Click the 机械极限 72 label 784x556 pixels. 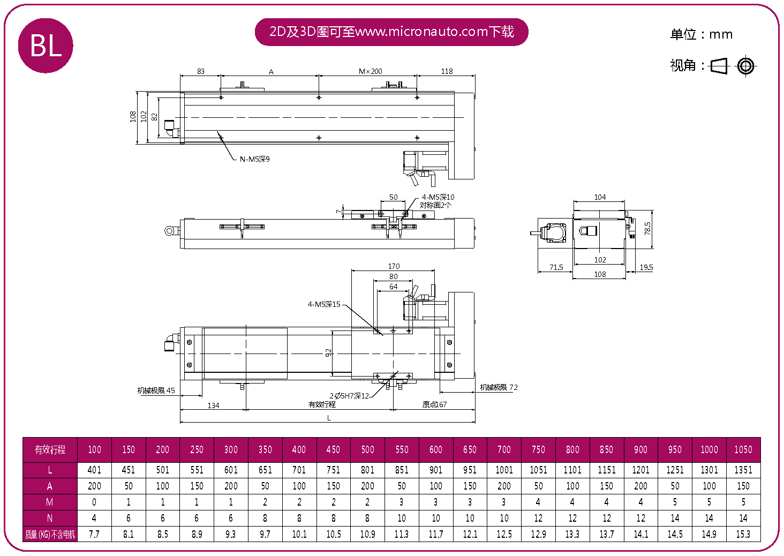pos(499,387)
